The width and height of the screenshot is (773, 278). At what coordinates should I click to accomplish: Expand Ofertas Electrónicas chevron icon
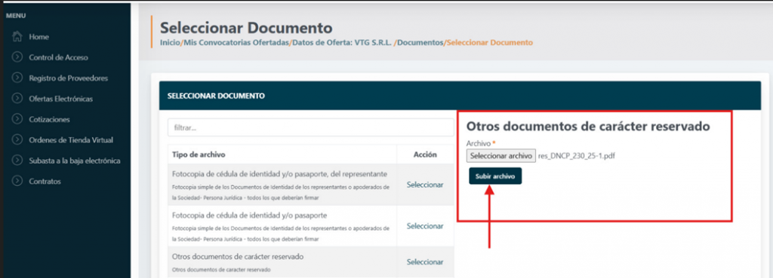[17, 99]
